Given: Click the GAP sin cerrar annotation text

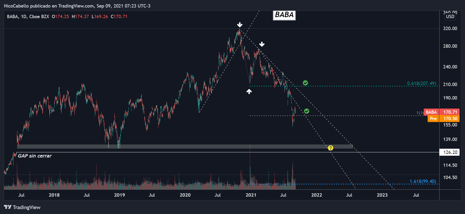Looking at the screenshot, I should pyautogui.click(x=35, y=156).
